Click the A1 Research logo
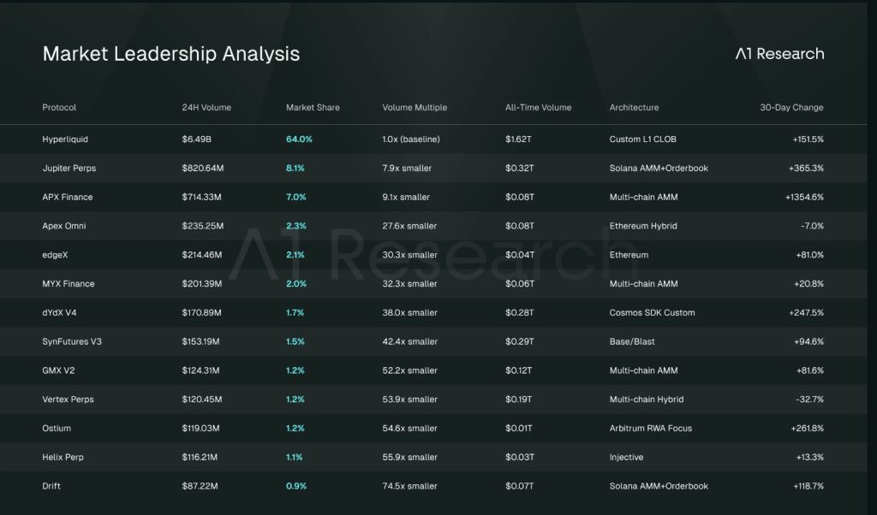 pos(779,54)
